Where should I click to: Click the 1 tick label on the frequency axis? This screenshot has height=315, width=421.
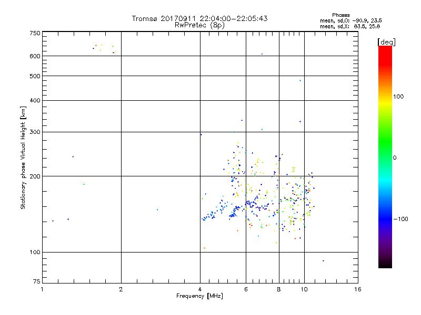tap(42, 289)
